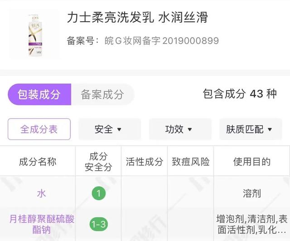This screenshot has height=241, width=290.
Task: Expand the 功效 filter dropdown
Action: [x=180, y=129]
